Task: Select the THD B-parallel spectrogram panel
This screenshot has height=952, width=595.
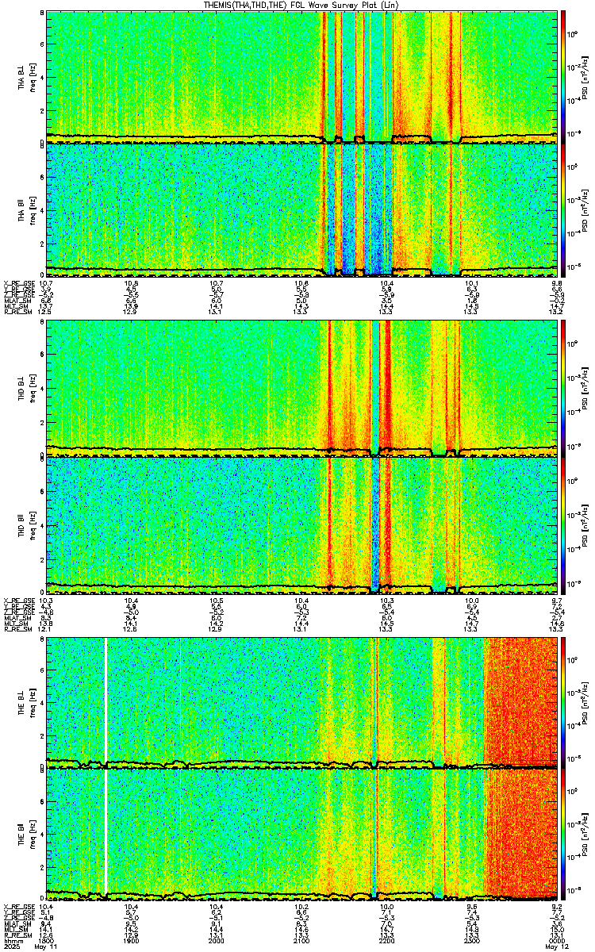Action: (x=302, y=524)
